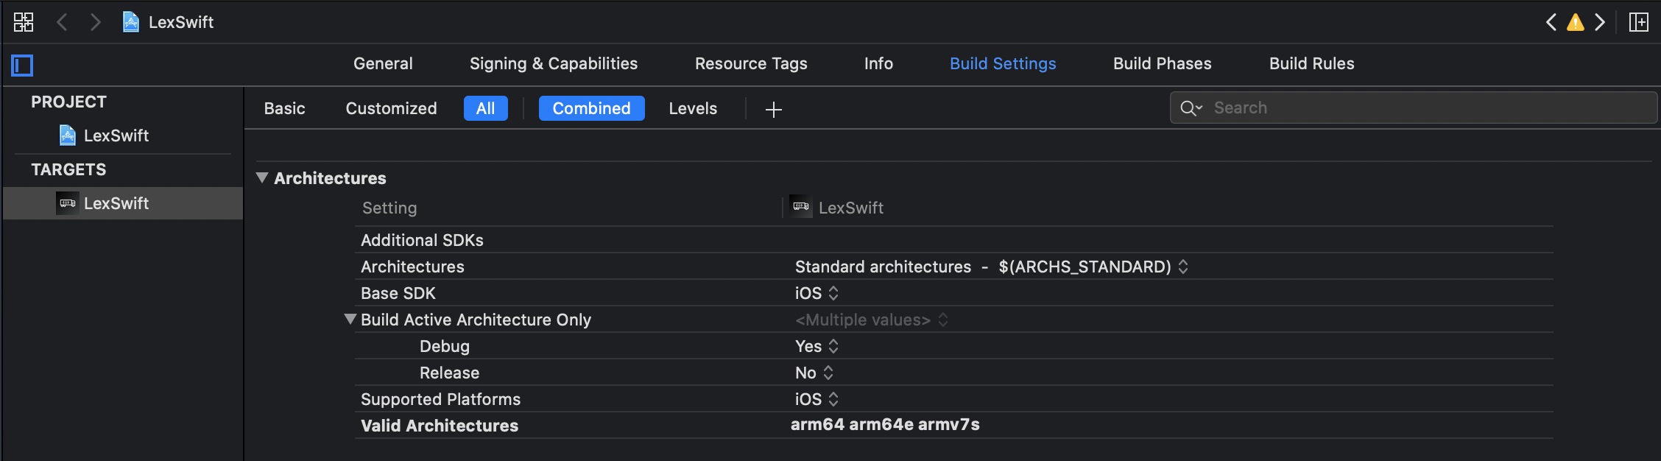Add a new editor pane
This screenshot has width=1661, height=461.
pos(1639,22)
